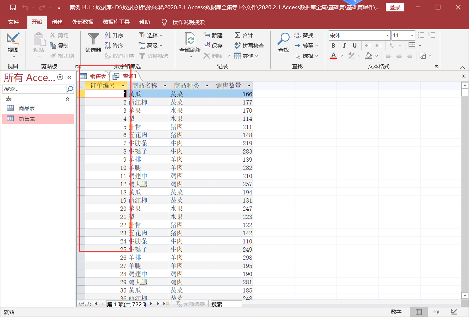Switch to the 外部数据 ribbon tab
The image size is (469, 317).
83,22
